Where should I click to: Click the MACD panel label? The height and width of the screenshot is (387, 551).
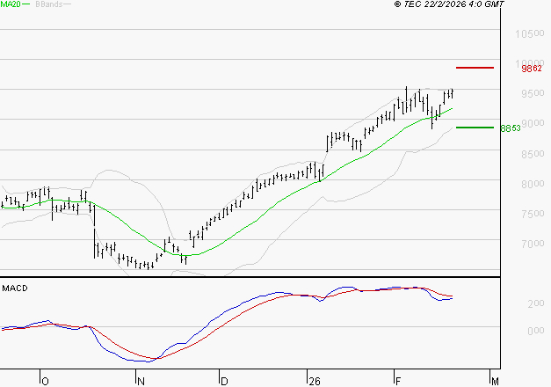tap(15, 288)
